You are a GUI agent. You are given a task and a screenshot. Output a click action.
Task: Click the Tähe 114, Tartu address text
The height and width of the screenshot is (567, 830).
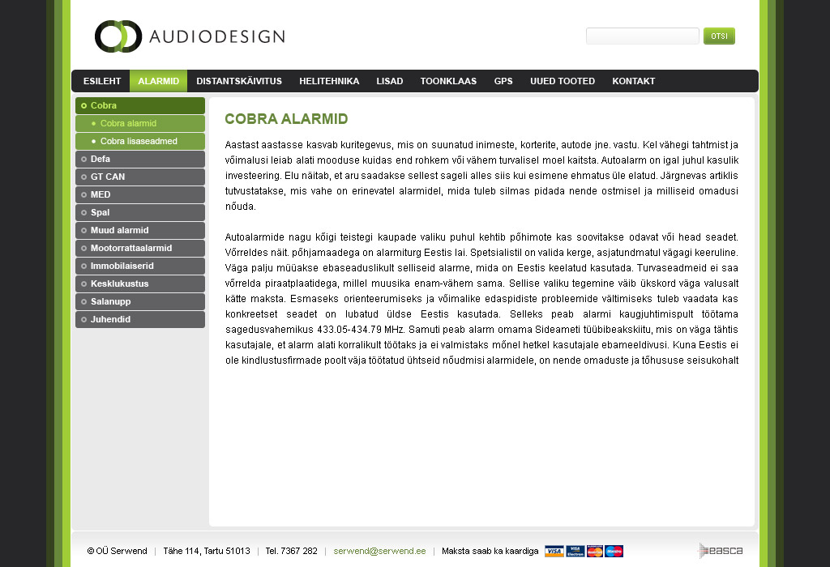coord(207,551)
